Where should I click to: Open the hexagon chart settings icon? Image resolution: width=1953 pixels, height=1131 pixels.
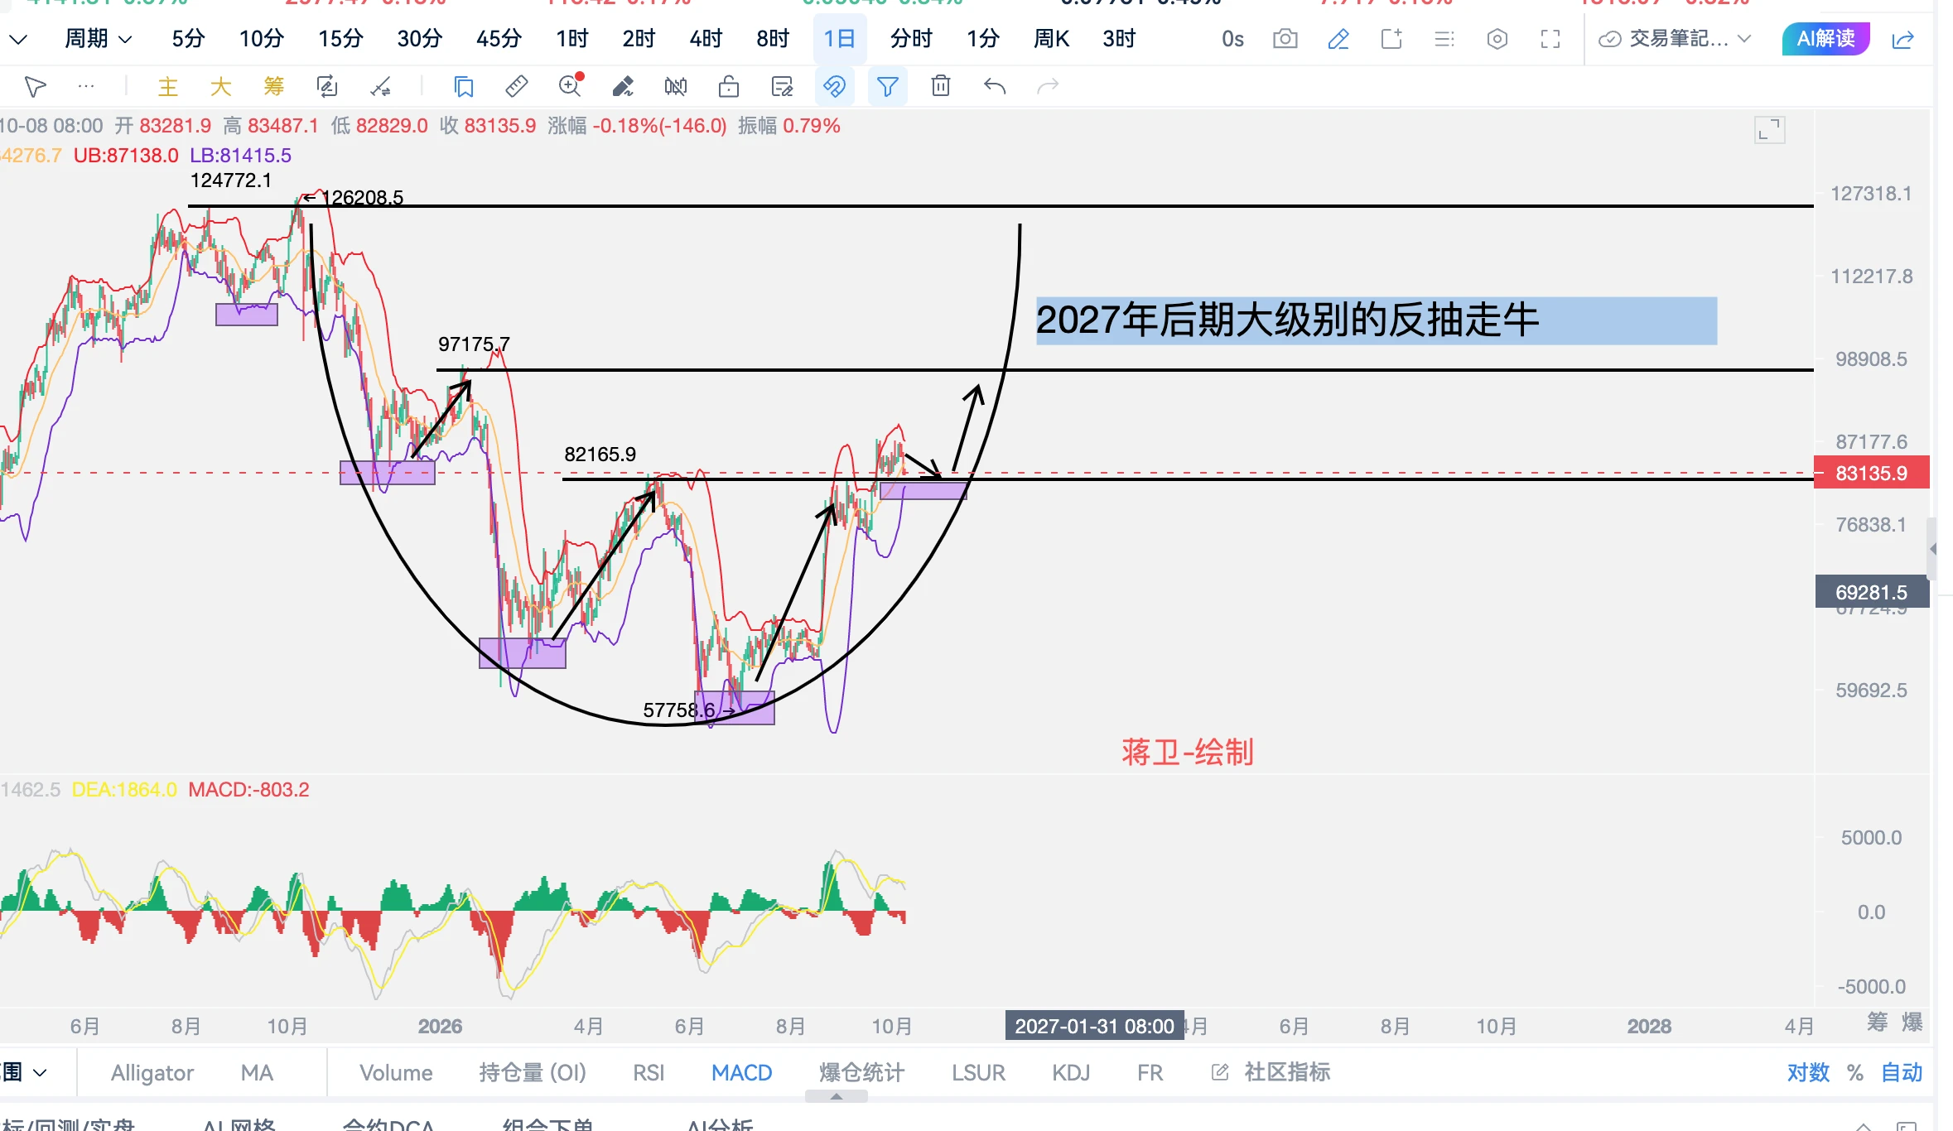point(1497,39)
